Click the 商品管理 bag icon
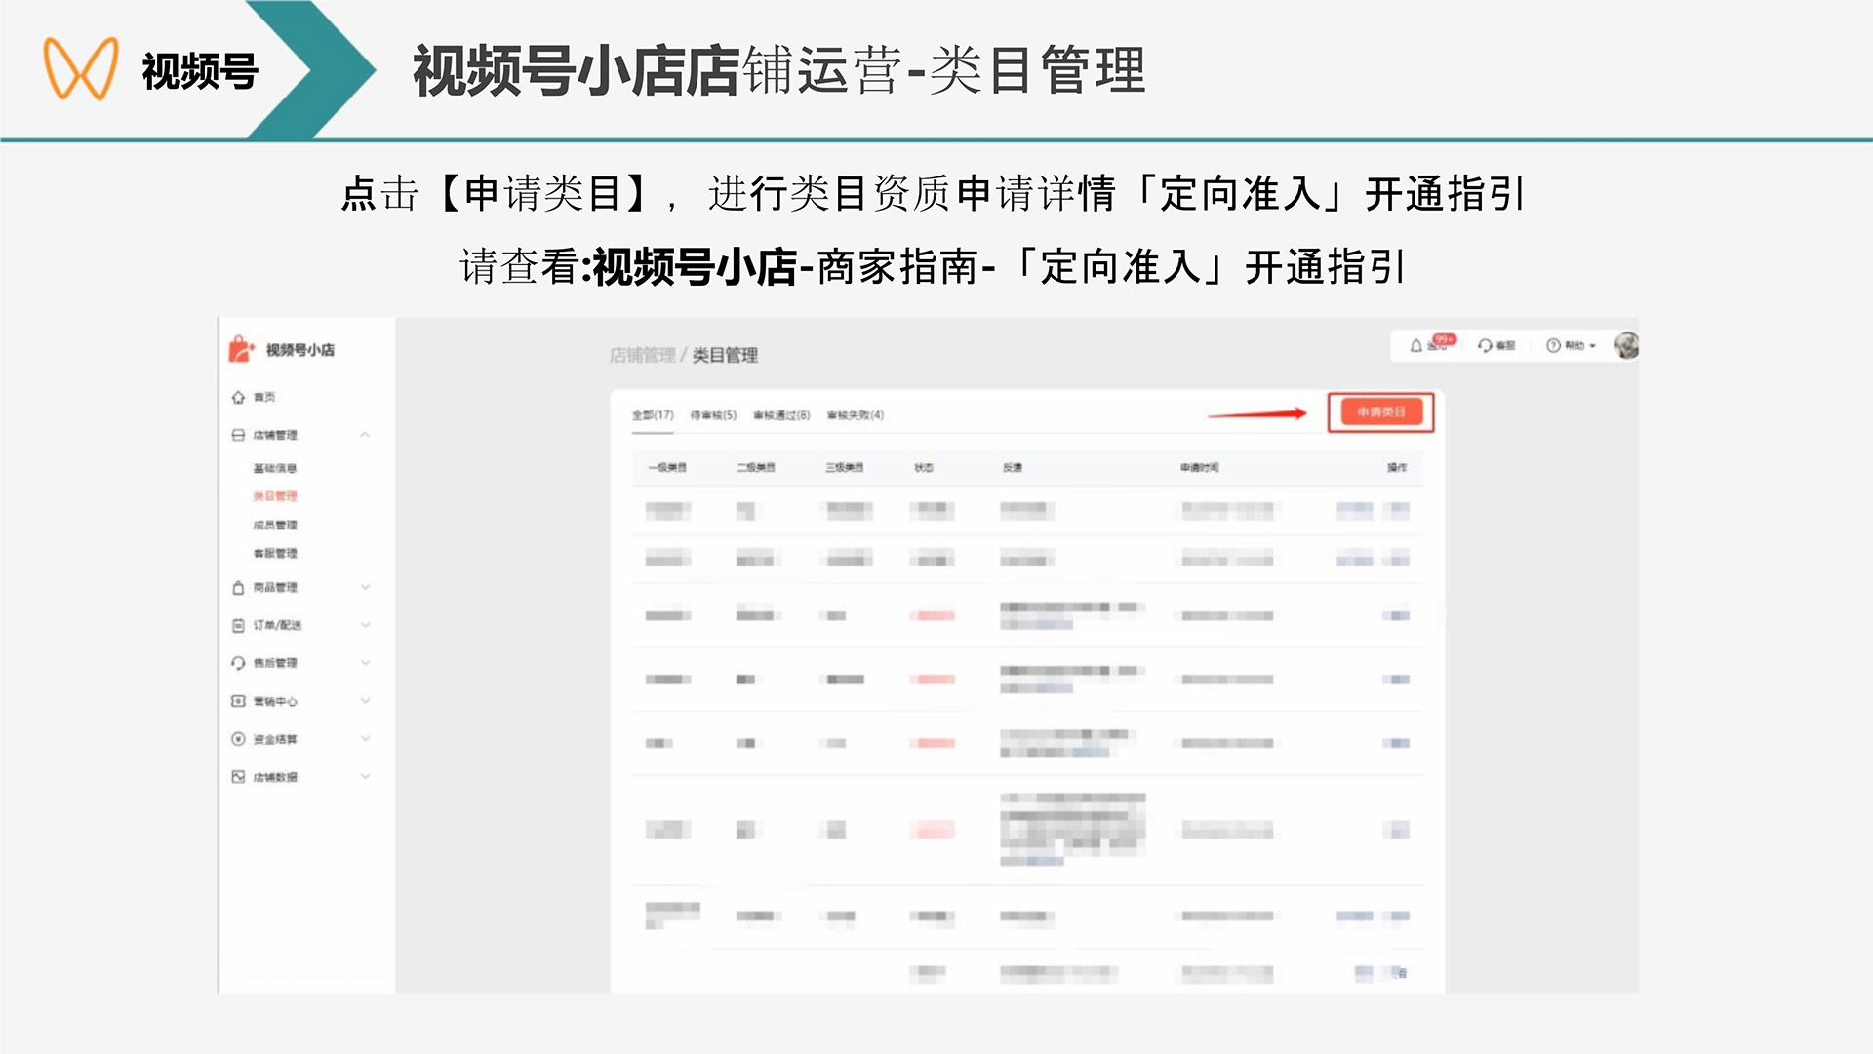This screenshot has width=1873, height=1054. point(238,587)
